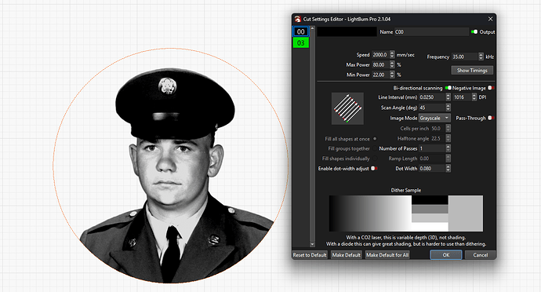541x292 pixels.
Task: Click the Min Power value field
Action: (380, 75)
